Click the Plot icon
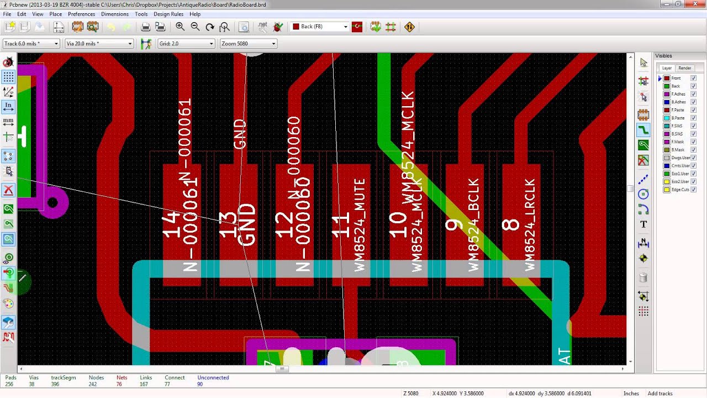Screen dimensions: 707x398 click(x=161, y=27)
